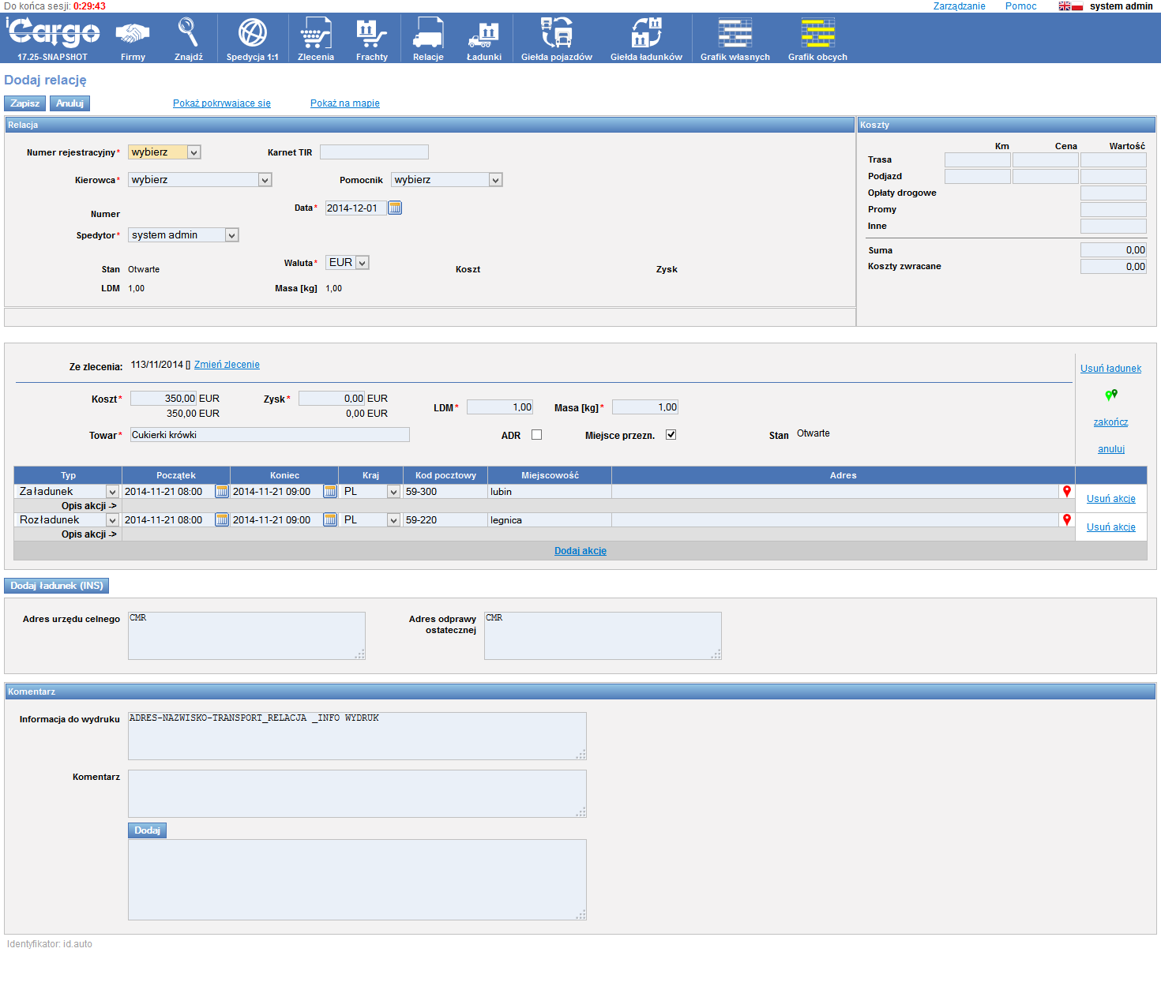1161x982 pixels.
Task: Open the Pomoc menu
Action: point(1020,6)
